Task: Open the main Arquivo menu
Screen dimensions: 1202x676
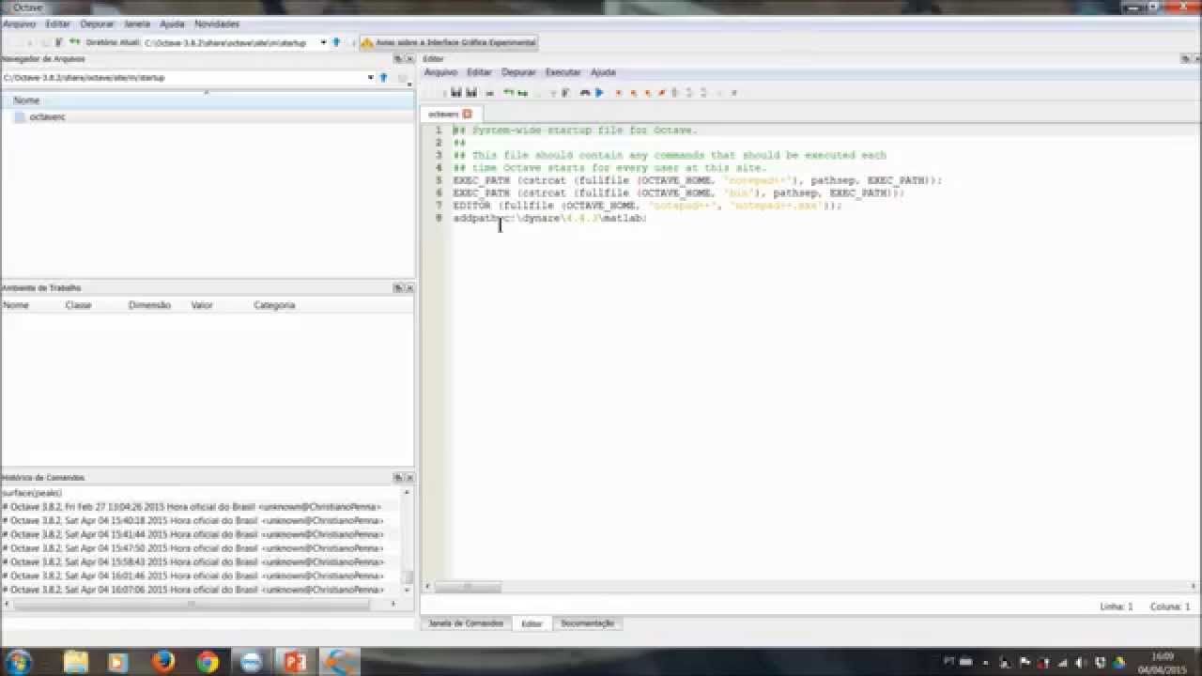Action: coord(19,23)
